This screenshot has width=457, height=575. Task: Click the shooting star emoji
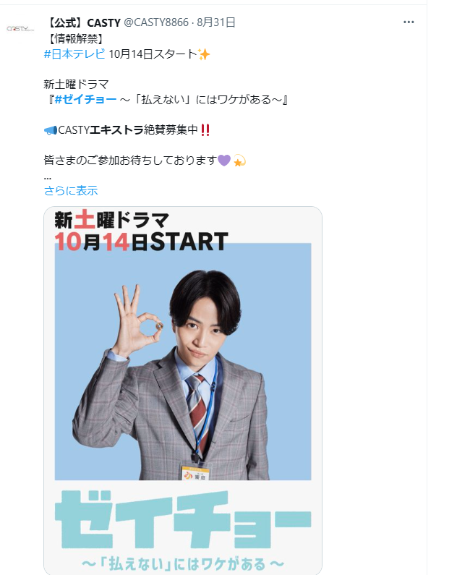(x=239, y=161)
